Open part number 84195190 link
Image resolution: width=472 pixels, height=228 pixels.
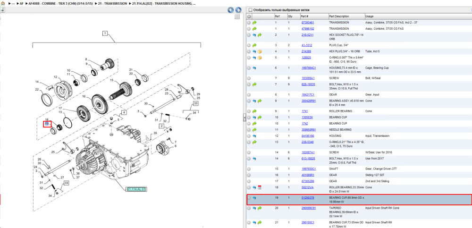click(308, 136)
